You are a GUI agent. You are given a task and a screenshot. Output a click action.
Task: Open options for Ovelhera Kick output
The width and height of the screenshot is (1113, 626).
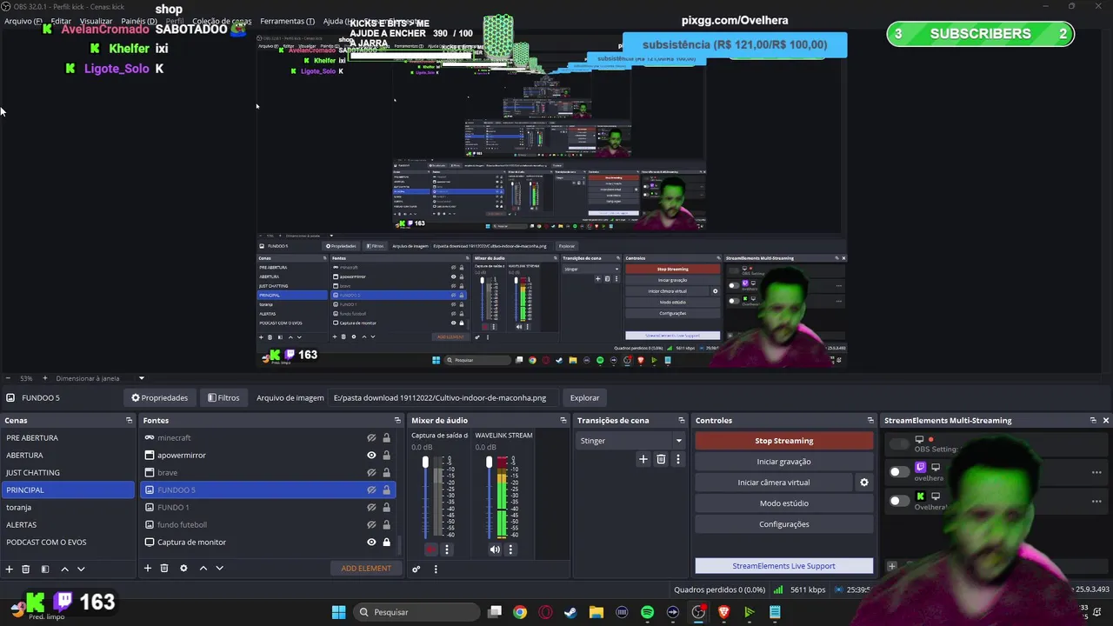[x=1096, y=501]
